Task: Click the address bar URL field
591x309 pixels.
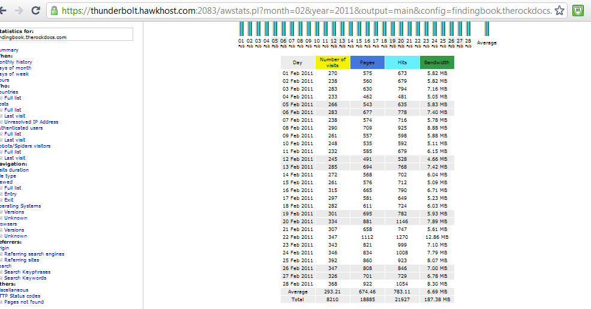Action: click(x=300, y=10)
